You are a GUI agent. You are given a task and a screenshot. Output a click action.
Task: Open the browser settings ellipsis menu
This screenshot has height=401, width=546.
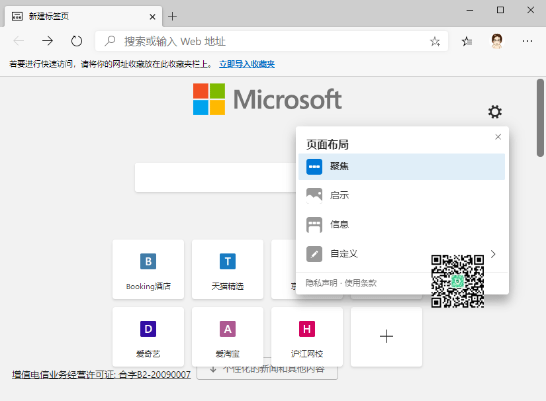527,41
